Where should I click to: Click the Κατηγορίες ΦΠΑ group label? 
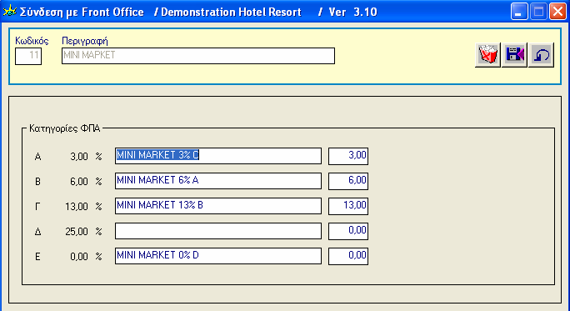65,128
